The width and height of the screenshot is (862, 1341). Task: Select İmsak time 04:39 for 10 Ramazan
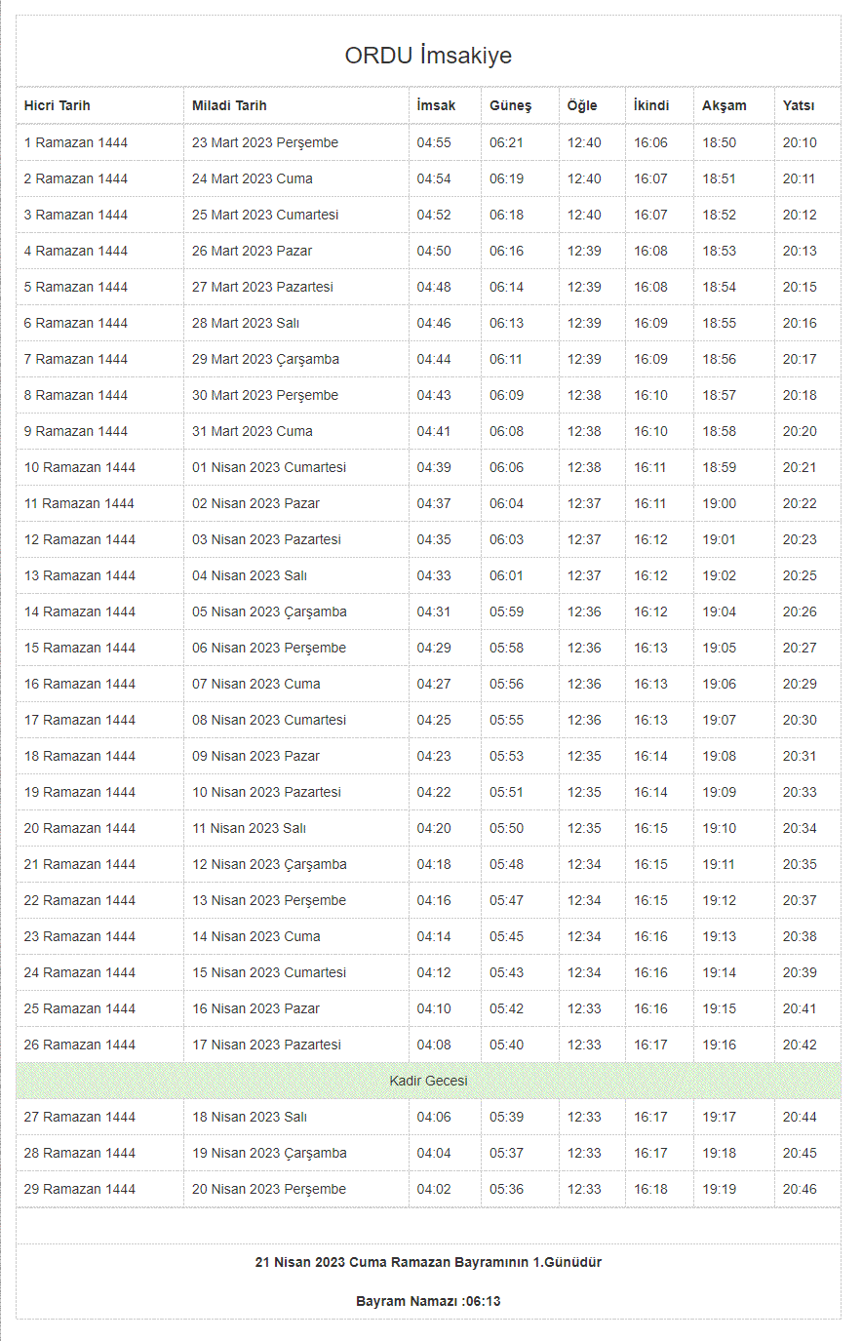434,467
